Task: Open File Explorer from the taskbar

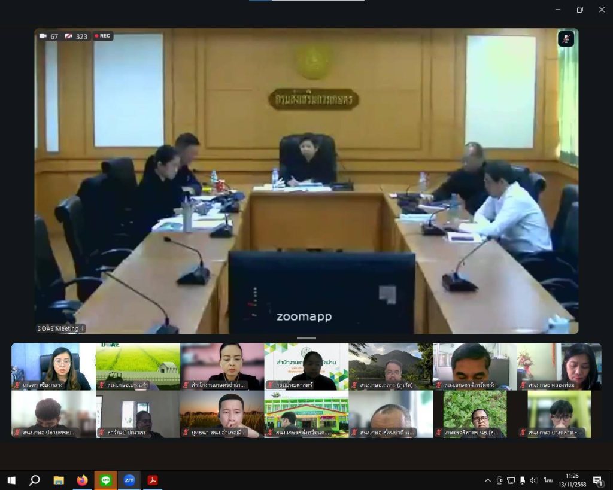Action: (x=59, y=480)
